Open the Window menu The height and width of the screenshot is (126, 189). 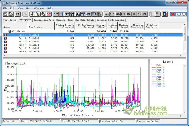tap(39, 8)
